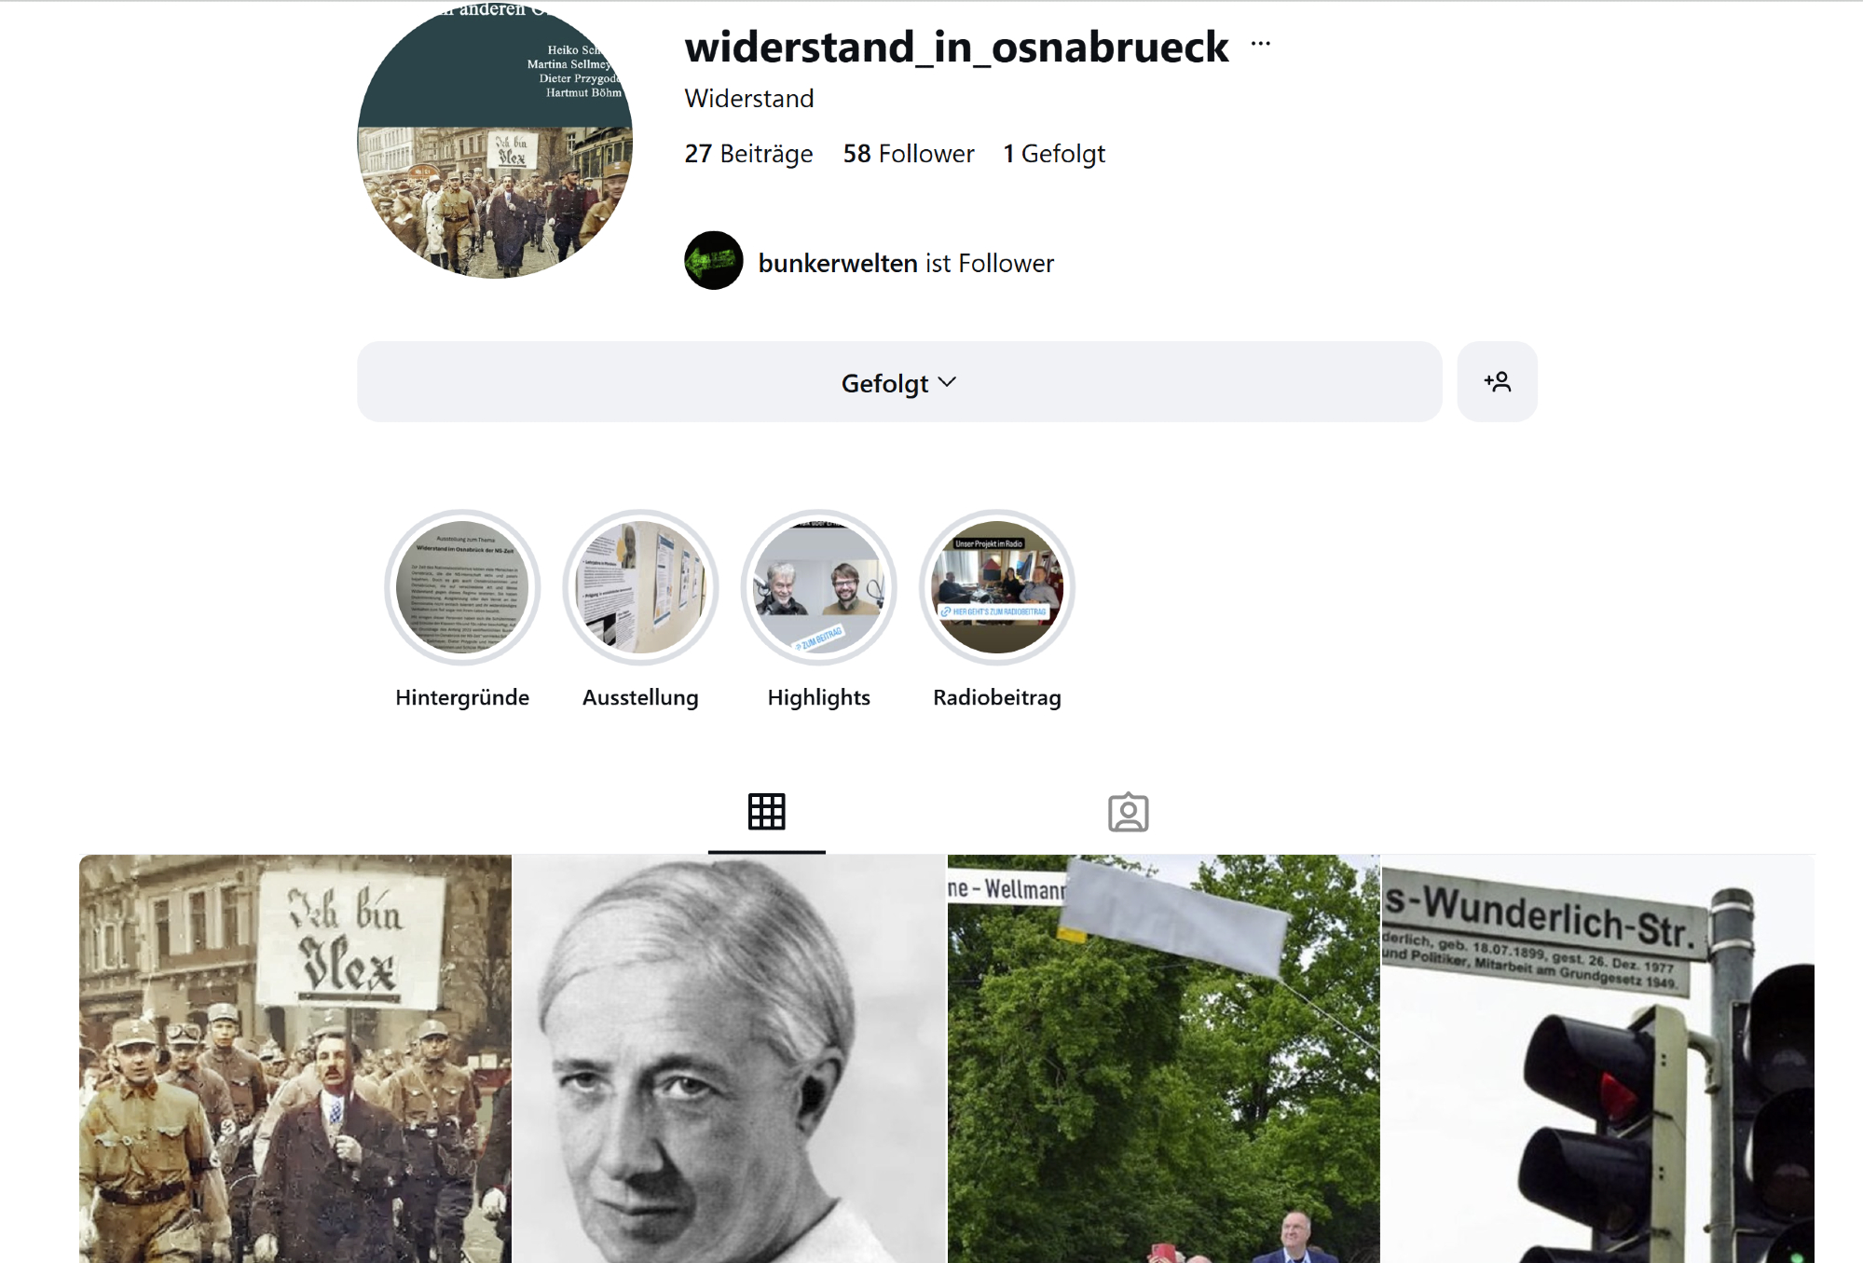Open the Wellmann street sign unveiling post
The image size is (1863, 1263).
pos(1163,1059)
